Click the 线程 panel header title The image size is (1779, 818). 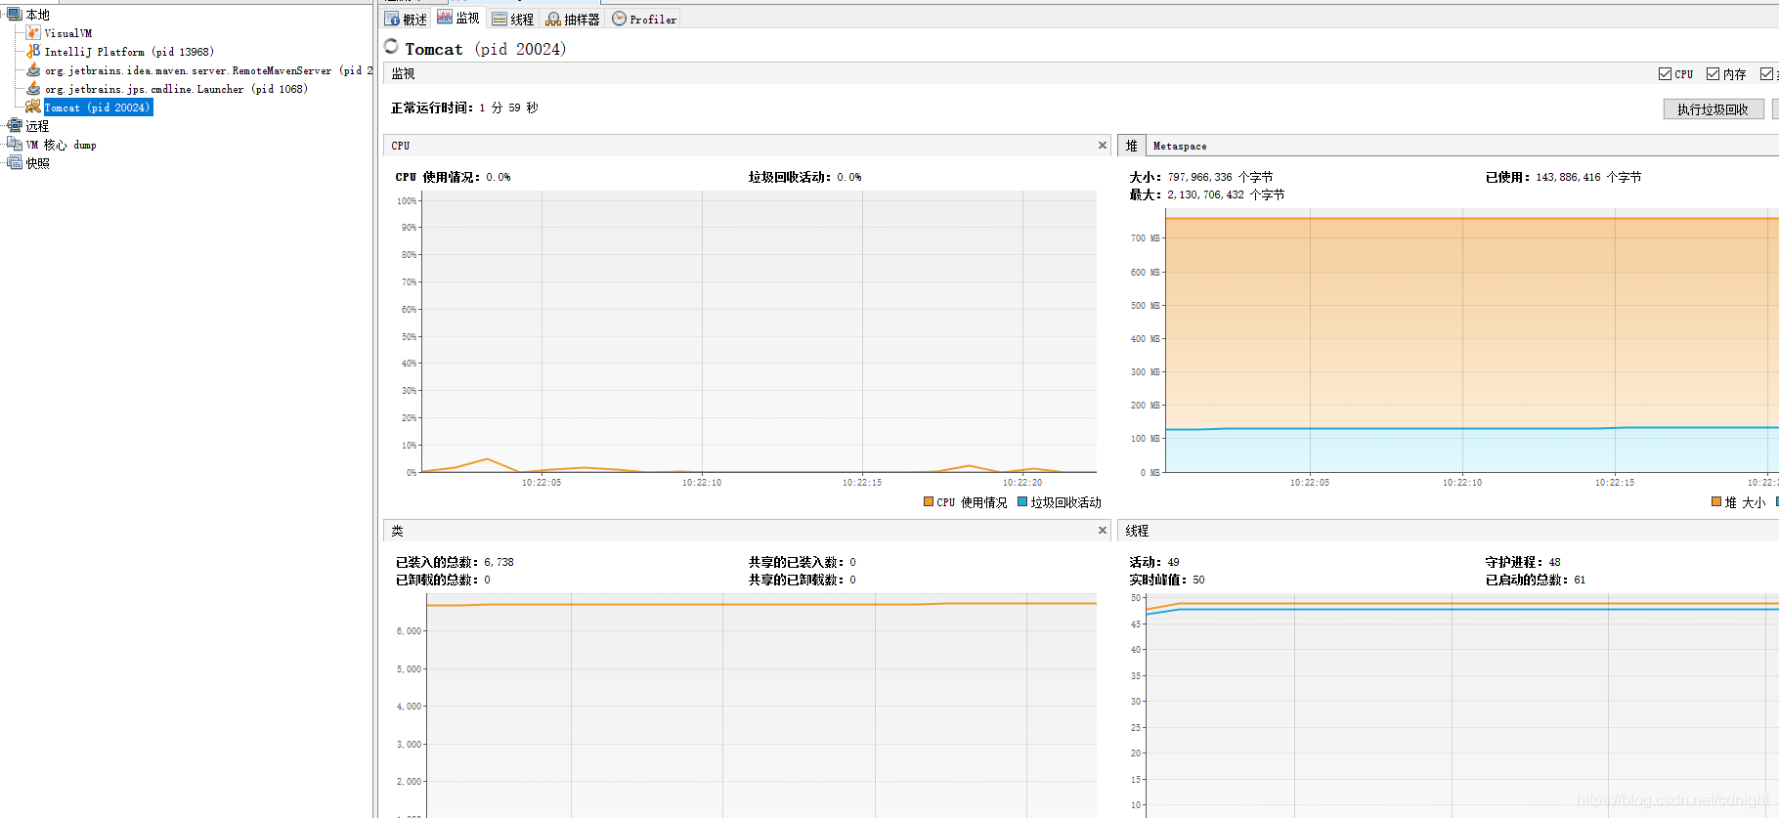pos(1137,531)
